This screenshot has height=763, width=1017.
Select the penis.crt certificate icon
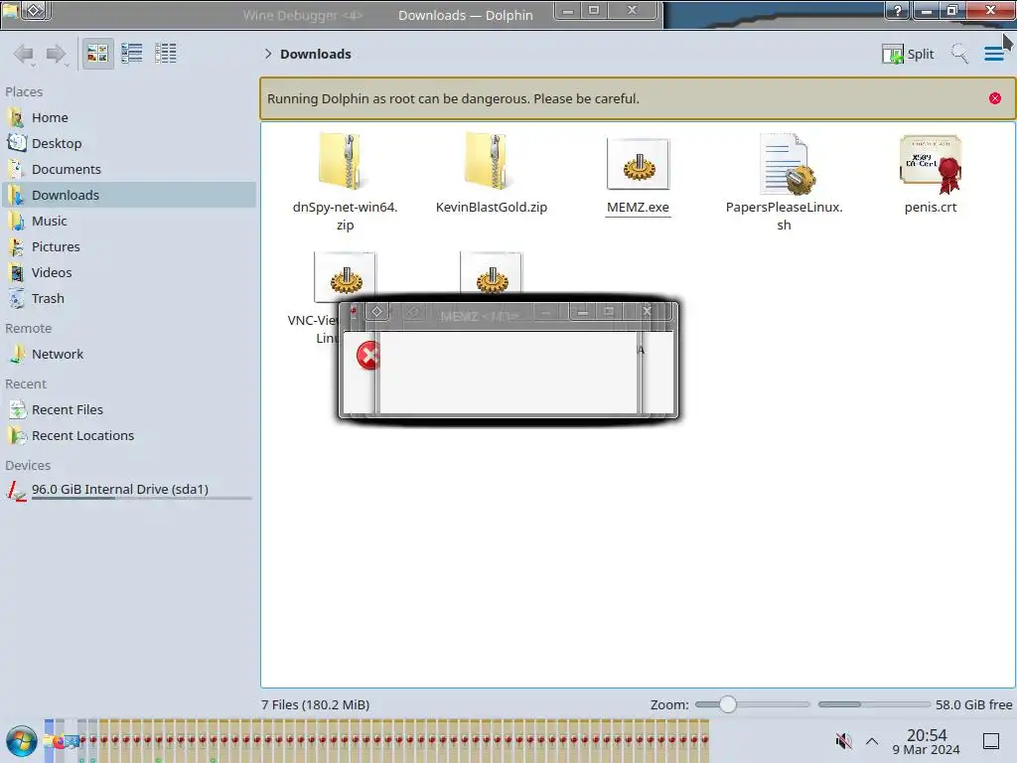tap(931, 164)
